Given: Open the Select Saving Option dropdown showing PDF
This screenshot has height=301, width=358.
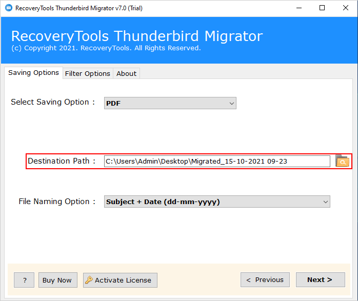Looking at the screenshot, I should [170, 103].
